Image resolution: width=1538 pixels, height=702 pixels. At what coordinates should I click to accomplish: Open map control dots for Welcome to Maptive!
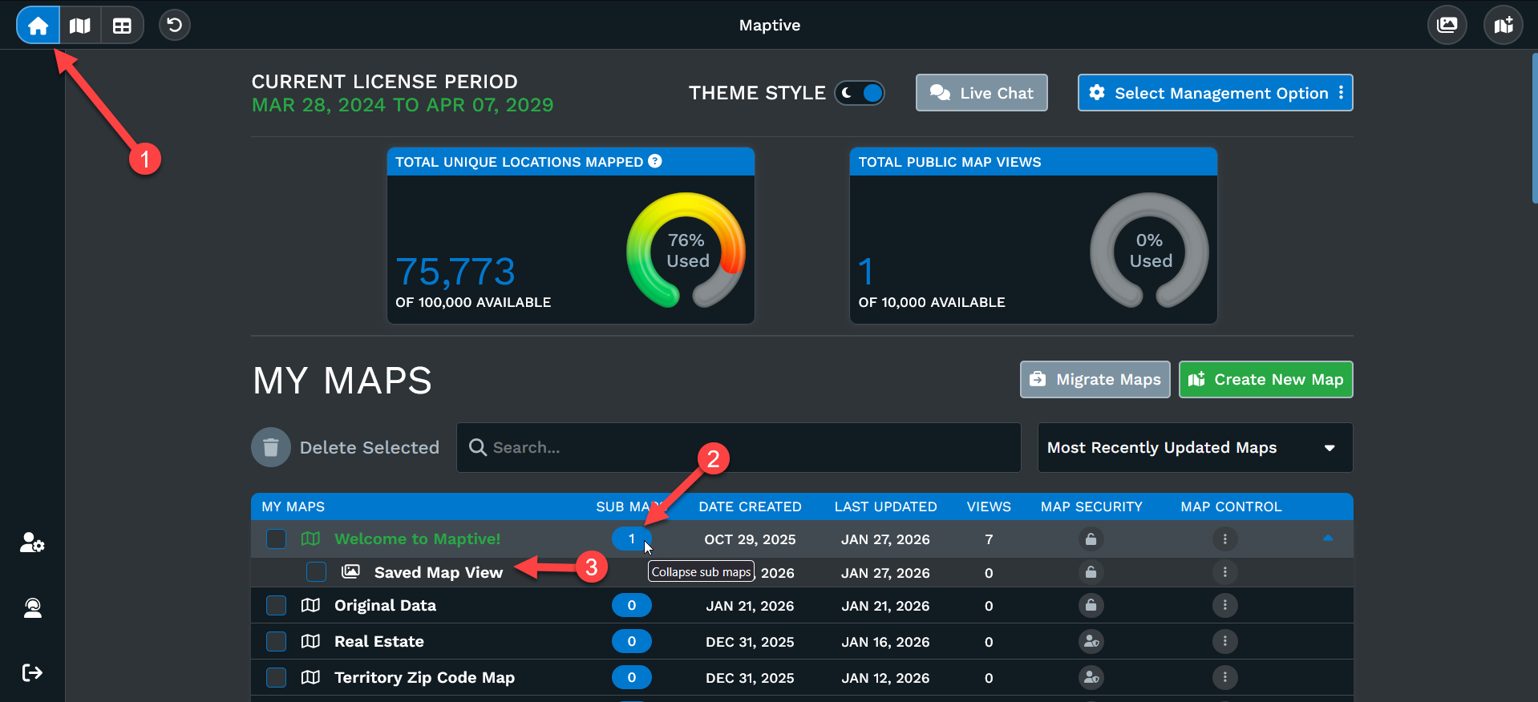pos(1224,539)
